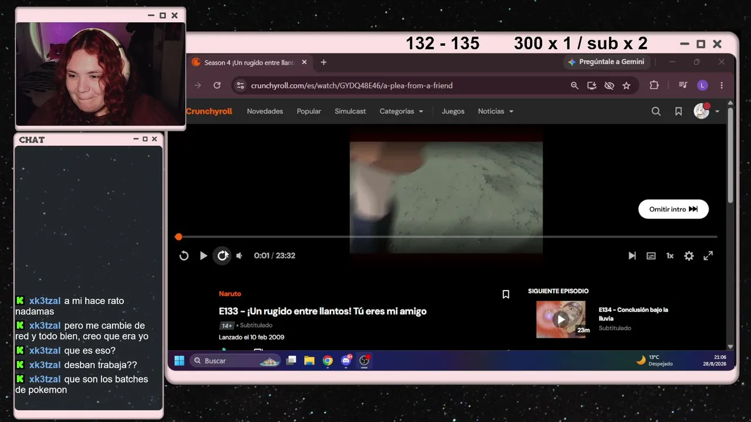Open the Chrome profile L avatar
The image size is (751, 422).
pos(702,86)
